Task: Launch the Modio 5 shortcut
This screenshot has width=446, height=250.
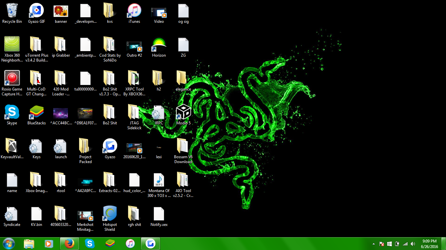Action: click(183, 115)
